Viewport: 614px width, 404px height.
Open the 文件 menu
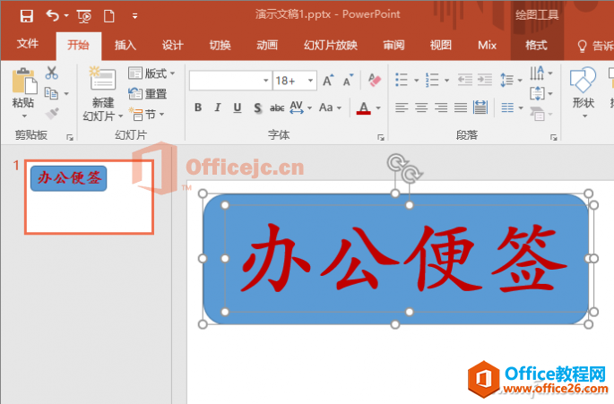click(x=28, y=44)
